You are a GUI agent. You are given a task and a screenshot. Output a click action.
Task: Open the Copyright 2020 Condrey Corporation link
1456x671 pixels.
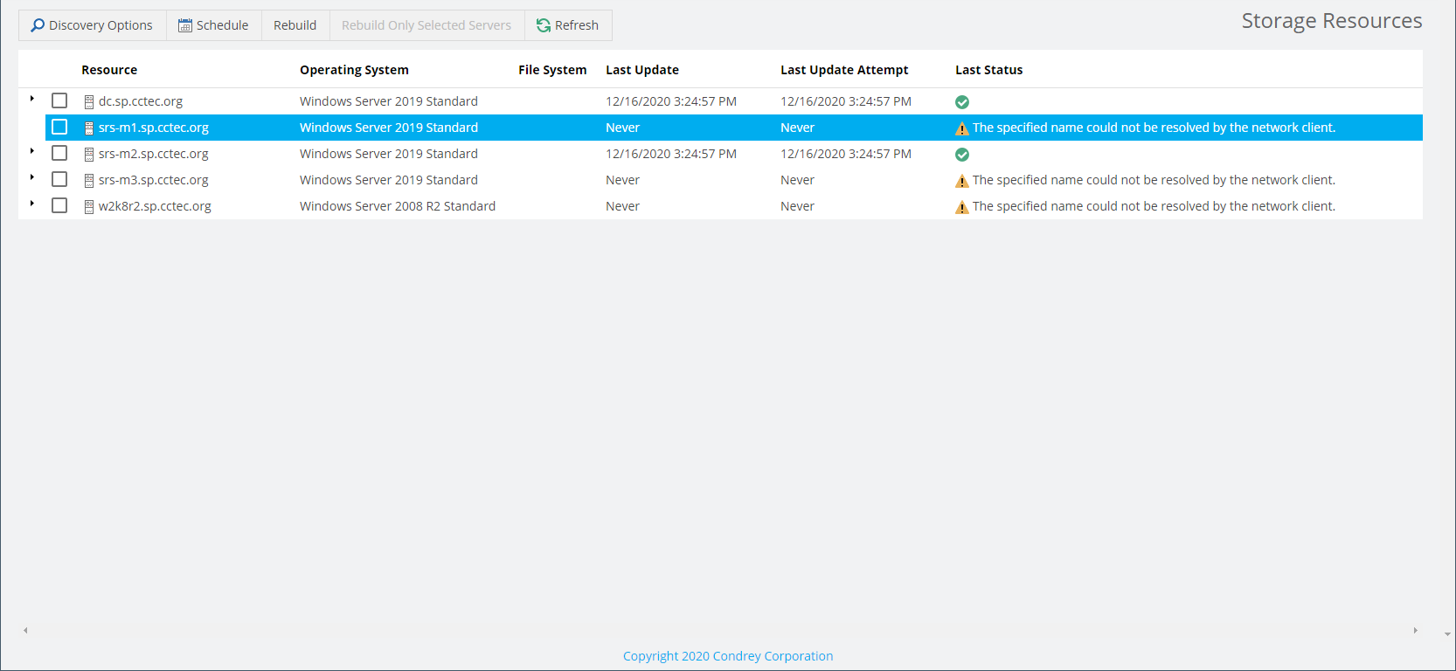pos(728,656)
